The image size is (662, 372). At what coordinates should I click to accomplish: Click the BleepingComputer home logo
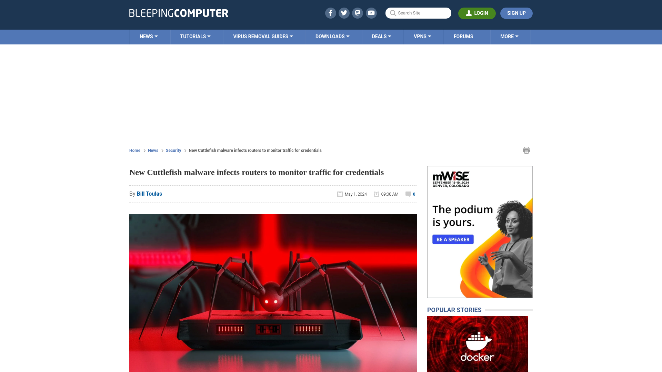coord(178,13)
